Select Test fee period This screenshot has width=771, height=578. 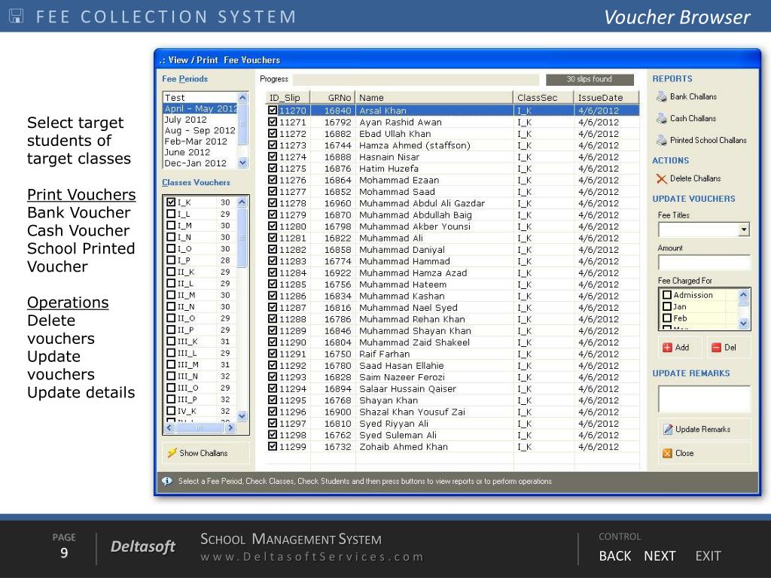[200, 98]
